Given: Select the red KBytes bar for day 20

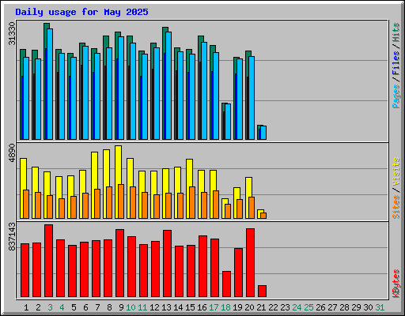Looking at the screenshot, I should click(251, 263).
